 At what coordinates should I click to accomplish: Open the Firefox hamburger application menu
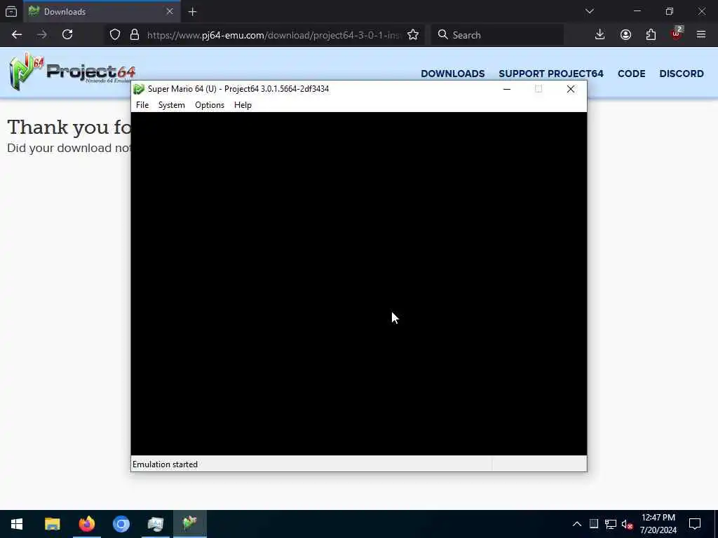pyautogui.click(x=701, y=35)
